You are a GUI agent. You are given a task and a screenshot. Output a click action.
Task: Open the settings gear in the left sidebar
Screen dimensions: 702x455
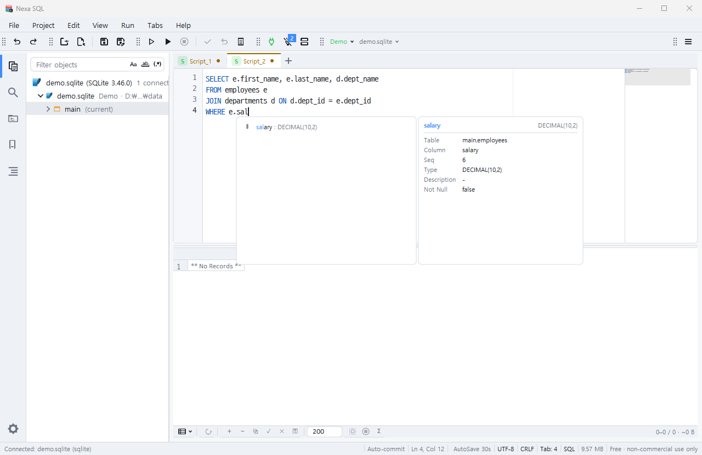pos(13,429)
